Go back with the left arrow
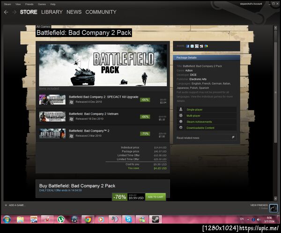The width and height of the screenshot is (281, 233). [x=6, y=12]
